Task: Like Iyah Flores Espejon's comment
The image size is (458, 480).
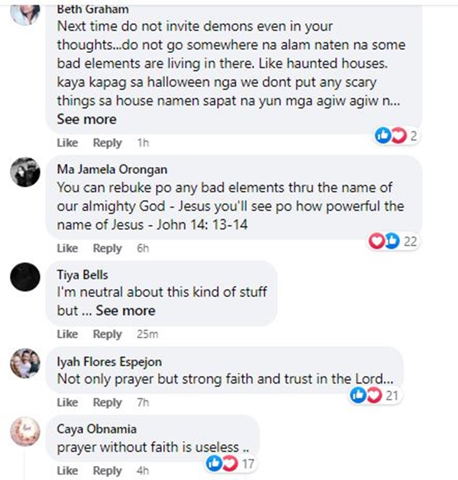Action: pyautogui.click(x=67, y=403)
